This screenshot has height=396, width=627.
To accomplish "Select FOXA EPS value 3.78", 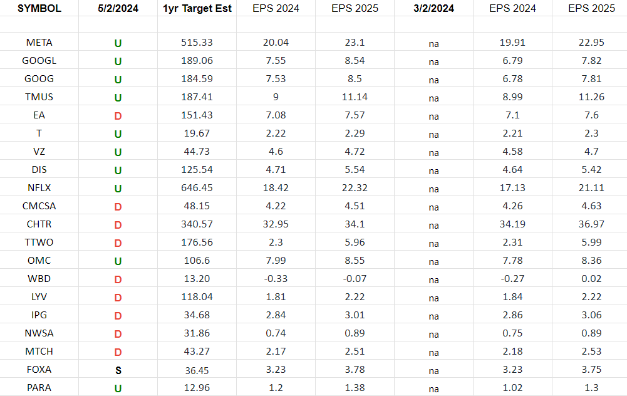I will [355, 370].
